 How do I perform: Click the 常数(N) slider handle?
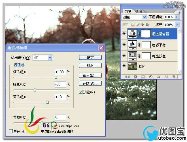[42, 123]
